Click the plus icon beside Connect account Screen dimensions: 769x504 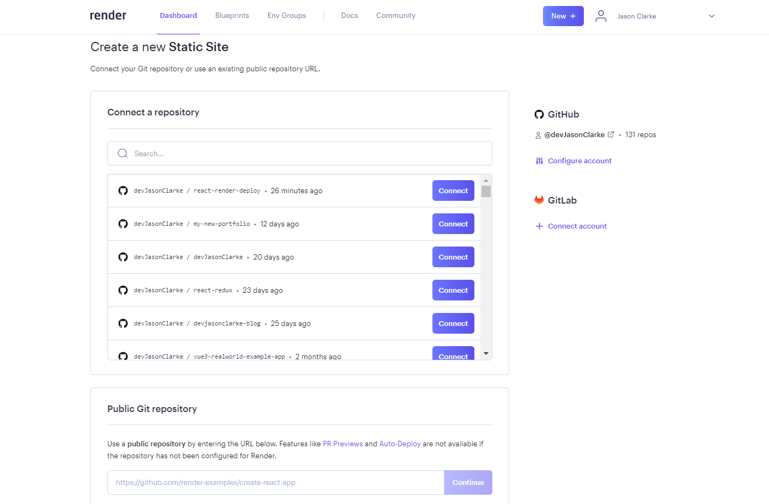pyautogui.click(x=539, y=226)
